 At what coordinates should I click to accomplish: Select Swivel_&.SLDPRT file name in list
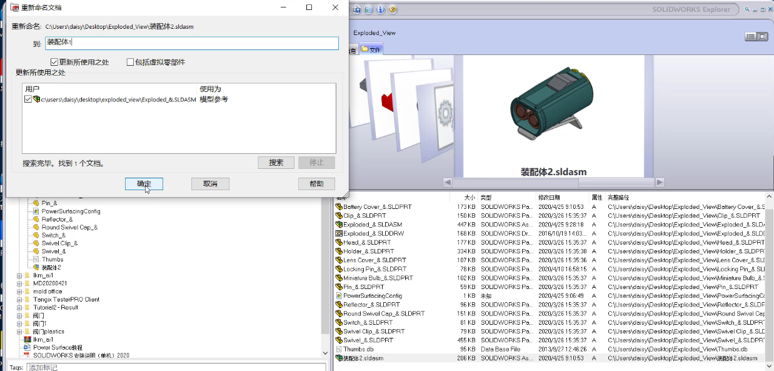pos(368,340)
